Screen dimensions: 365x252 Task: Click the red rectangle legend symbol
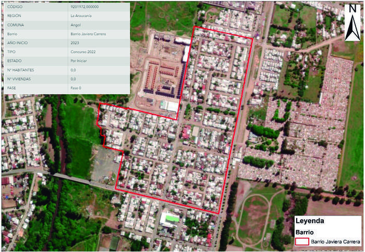(301, 242)
